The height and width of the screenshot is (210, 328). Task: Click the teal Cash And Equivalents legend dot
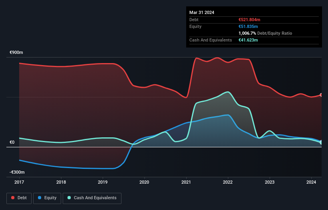click(69, 198)
